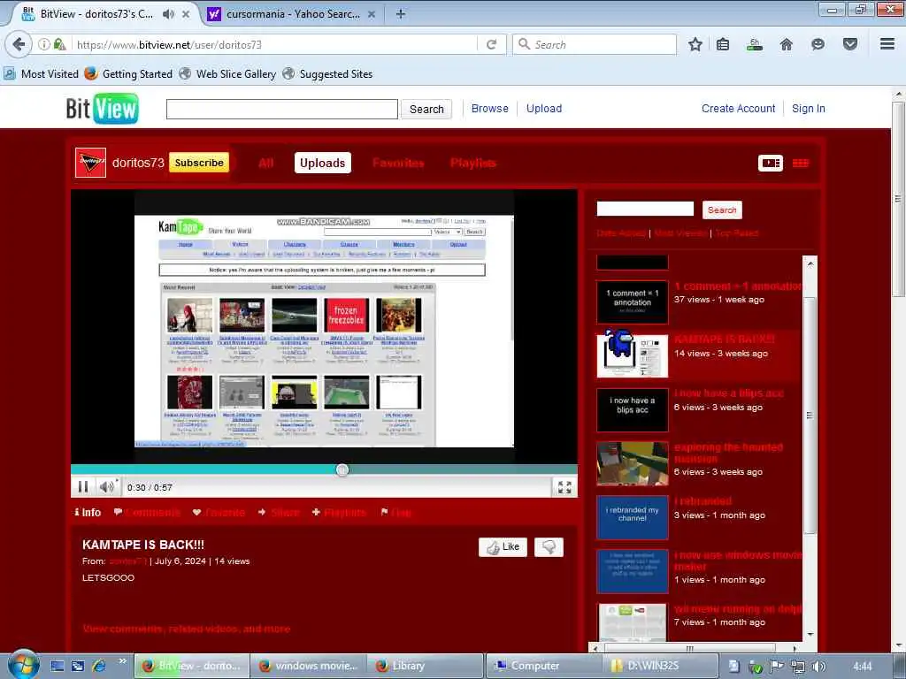Screen dimensions: 906x679
Task: Open KAMTAPE IS BACK thumbnail in sidebar
Action: pyautogui.click(x=632, y=355)
